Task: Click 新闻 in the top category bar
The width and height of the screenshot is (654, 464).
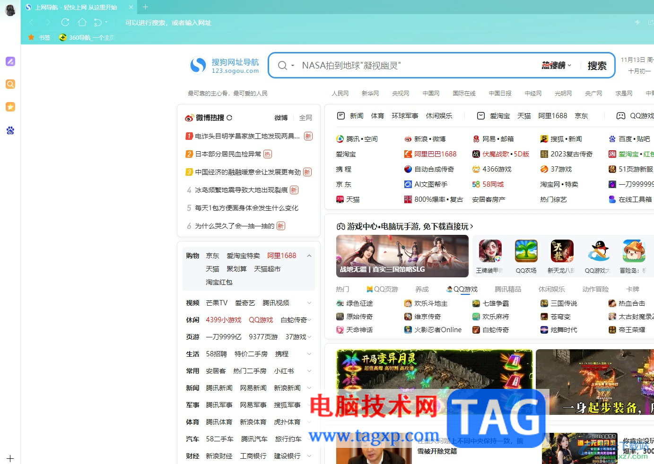Action: [357, 116]
